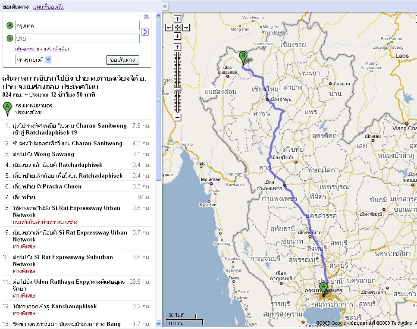Image resolution: width=417 pixels, height=329 pixels.
Task: Select the ขอเส้นทาง tab header
Action: click(16, 6)
